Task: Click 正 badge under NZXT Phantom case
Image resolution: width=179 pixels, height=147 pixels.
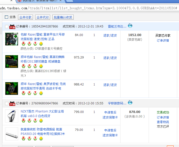Action: coord(29,121)
